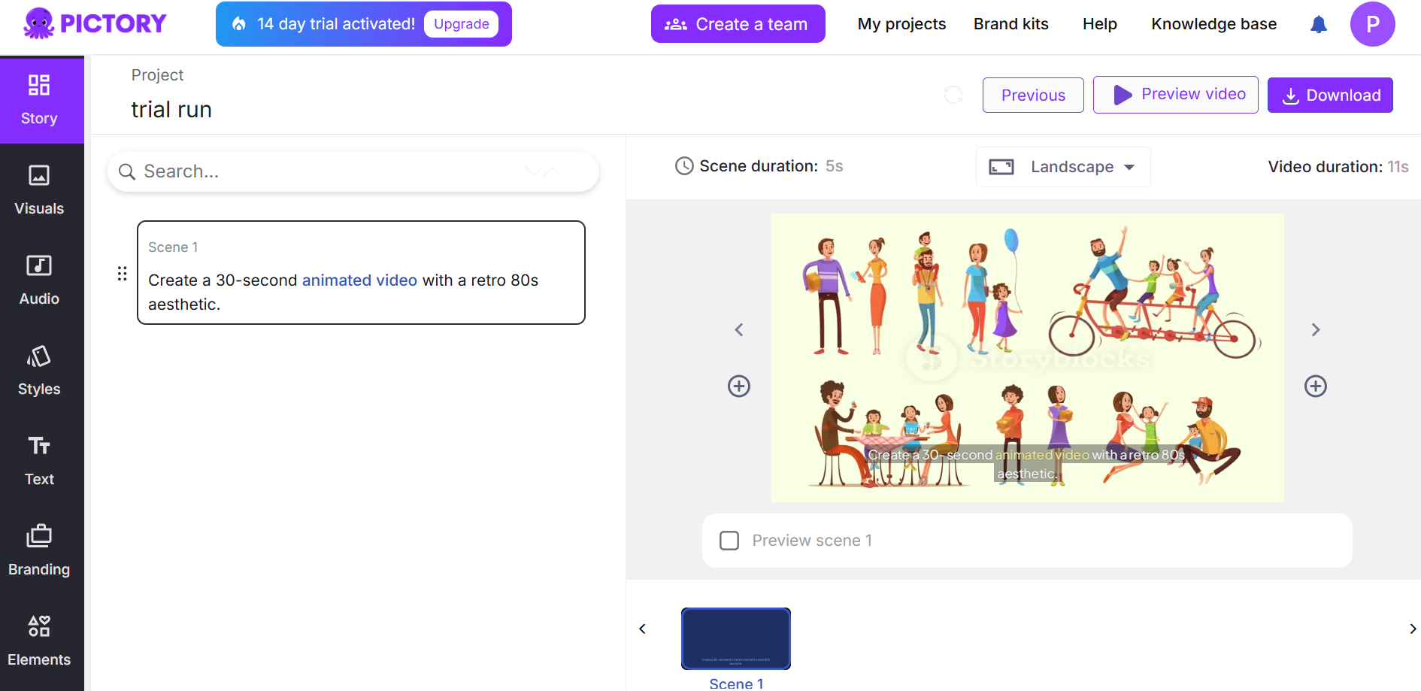Open notifications via the bell icon
The width and height of the screenshot is (1421, 691).
(1318, 23)
